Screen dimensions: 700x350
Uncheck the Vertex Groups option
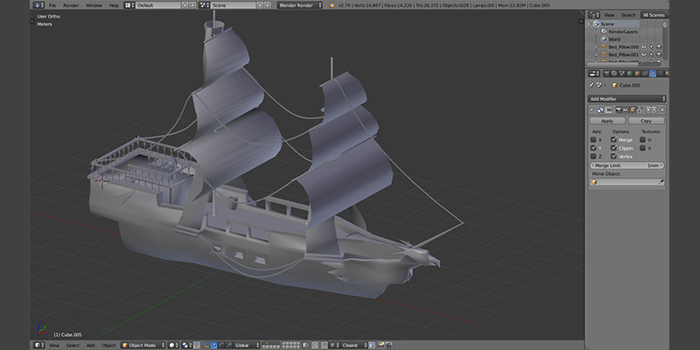pos(614,157)
